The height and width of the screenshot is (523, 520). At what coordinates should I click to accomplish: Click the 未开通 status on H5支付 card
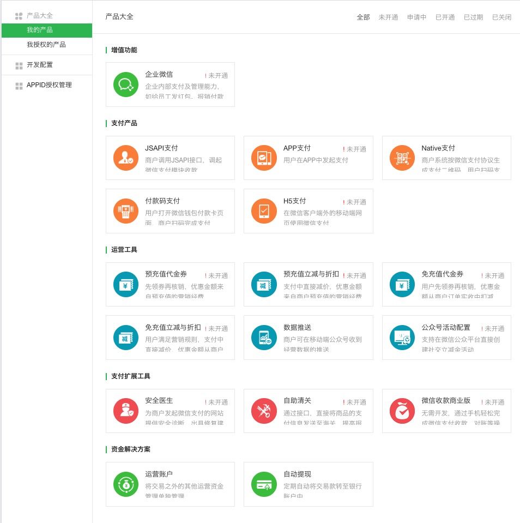pos(354,202)
